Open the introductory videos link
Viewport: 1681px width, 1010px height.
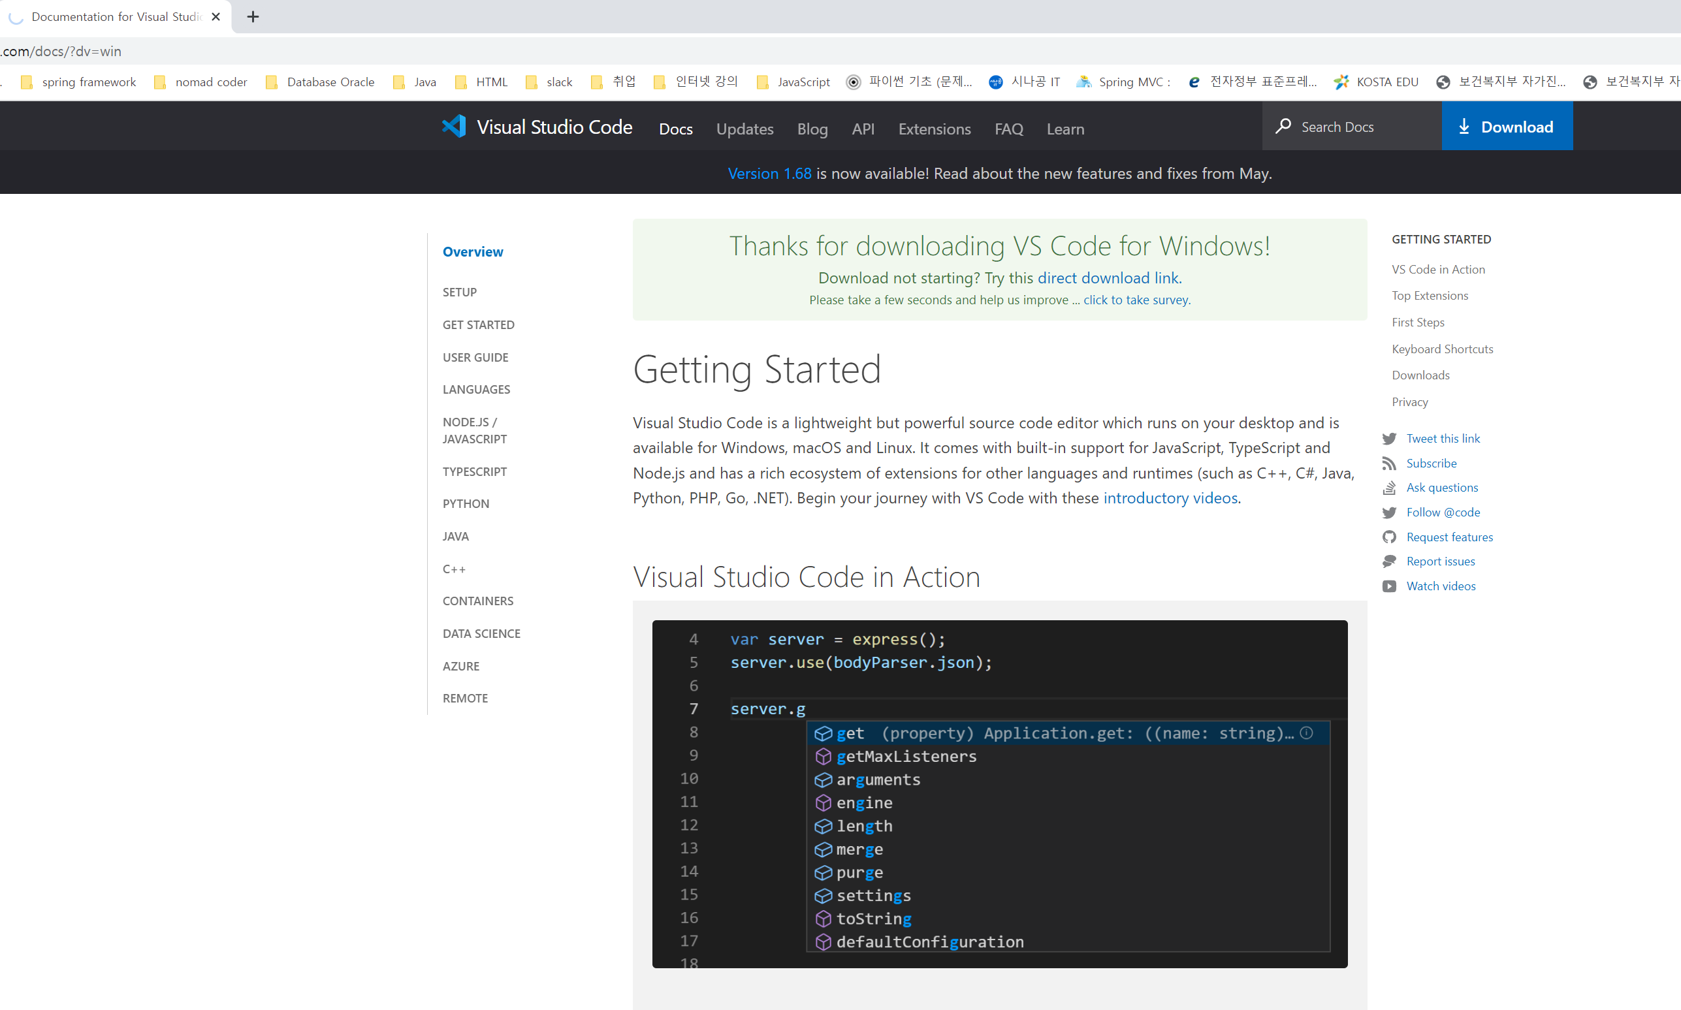click(x=1170, y=497)
